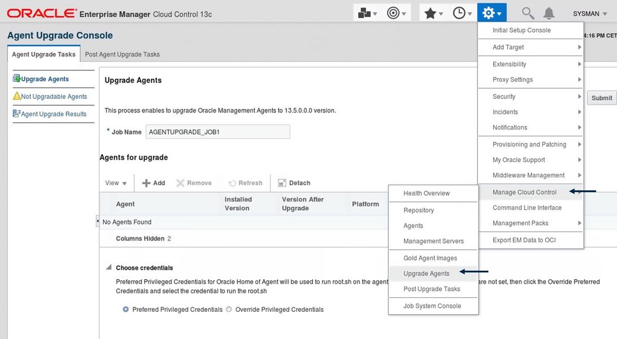Viewport: 617px width, 339px height.
Task: Open the Not Upgradable Agents link
Action: [54, 96]
